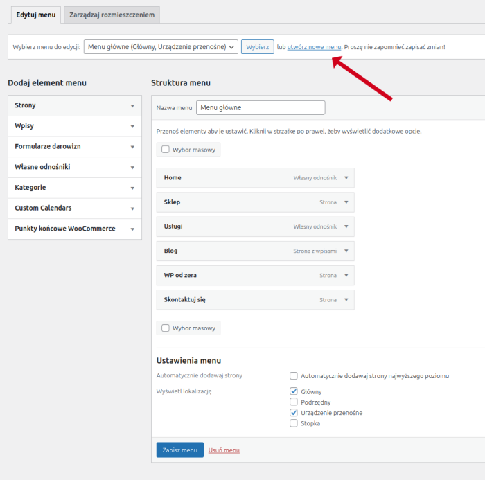
Task: Expand Blog menu item arrow
Action: coord(346,251)
